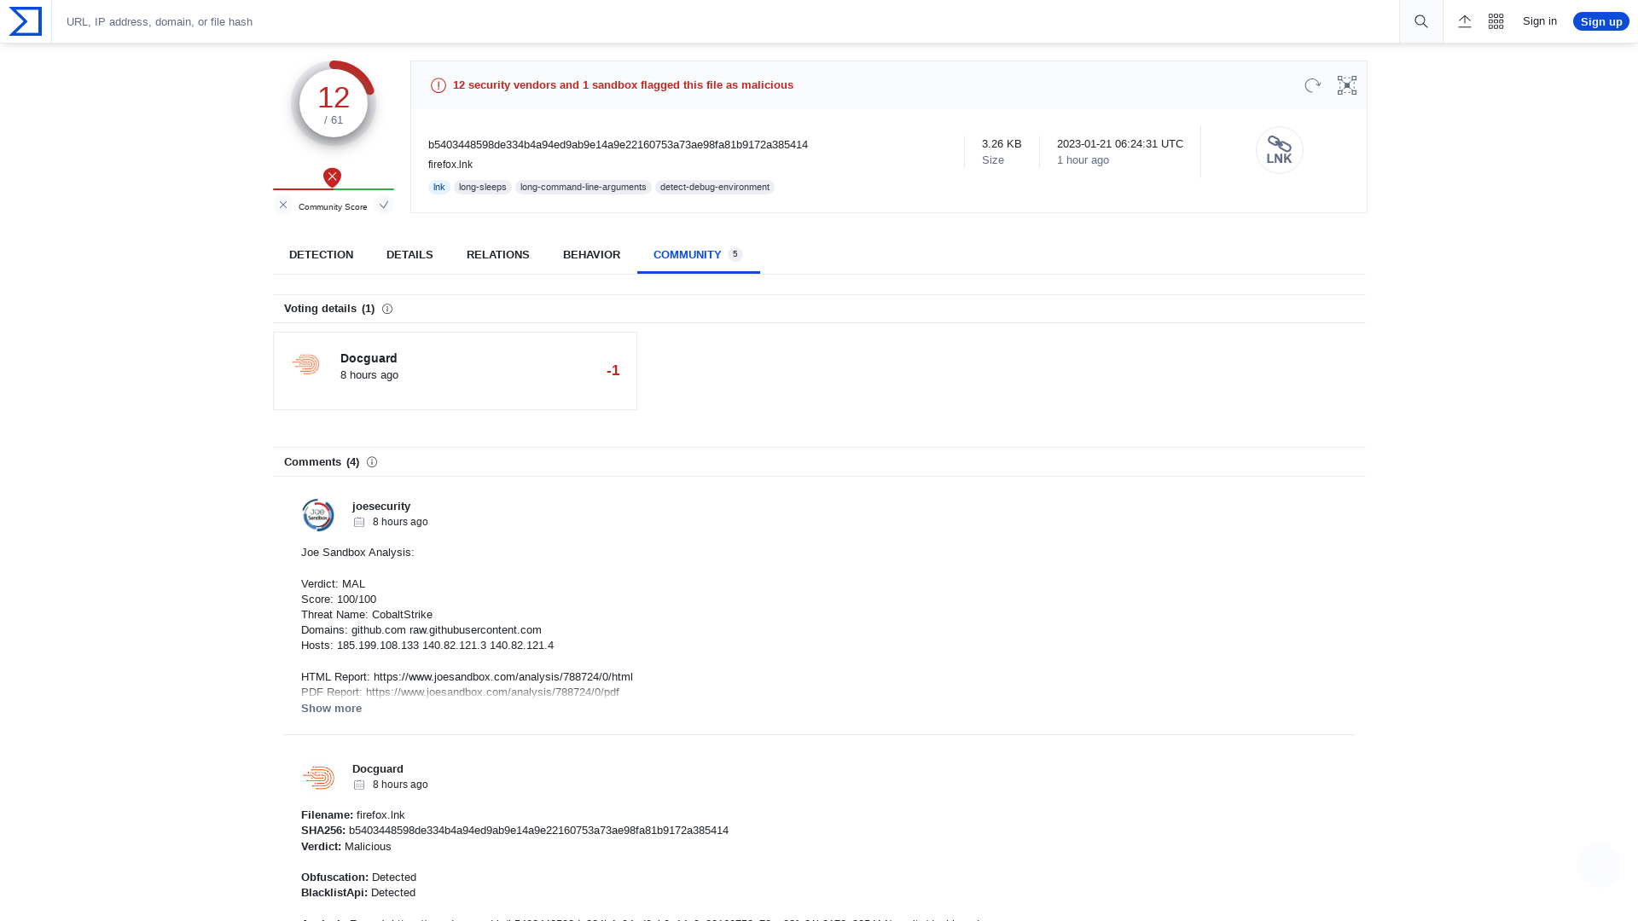Click the file SHA256 hash text

[x=618, y=145]
